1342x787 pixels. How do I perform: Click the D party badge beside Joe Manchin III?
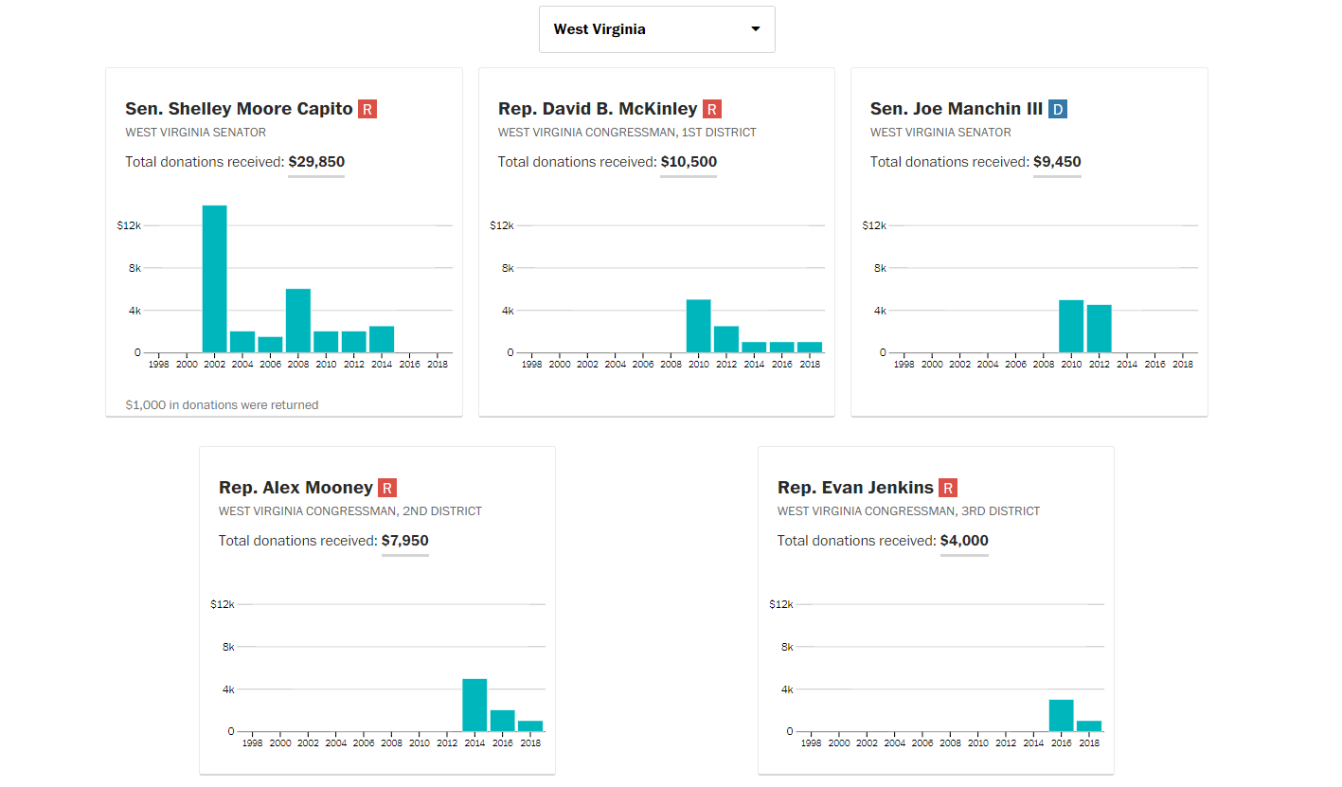tap(1058, 109)
